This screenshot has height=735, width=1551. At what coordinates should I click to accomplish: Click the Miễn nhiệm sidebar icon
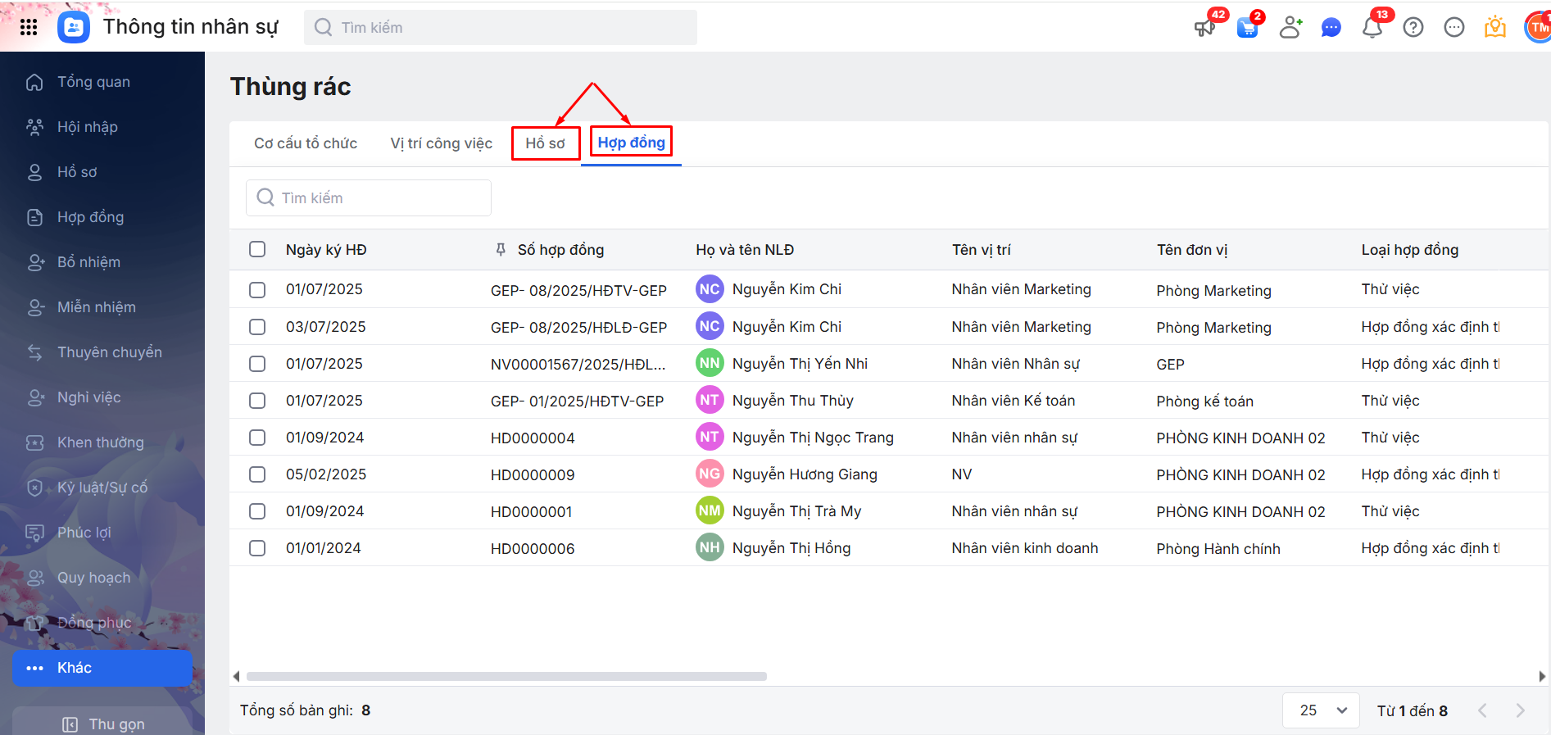(34, 307)
